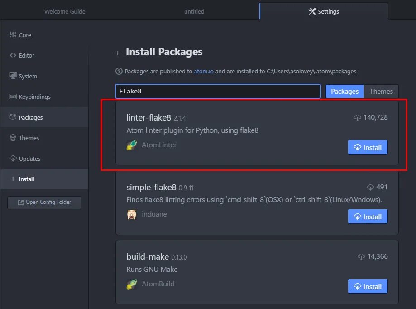Viewport: 416px width, 309px height.
Task: Click the 491 download count
Action: [x=382, y=187]
